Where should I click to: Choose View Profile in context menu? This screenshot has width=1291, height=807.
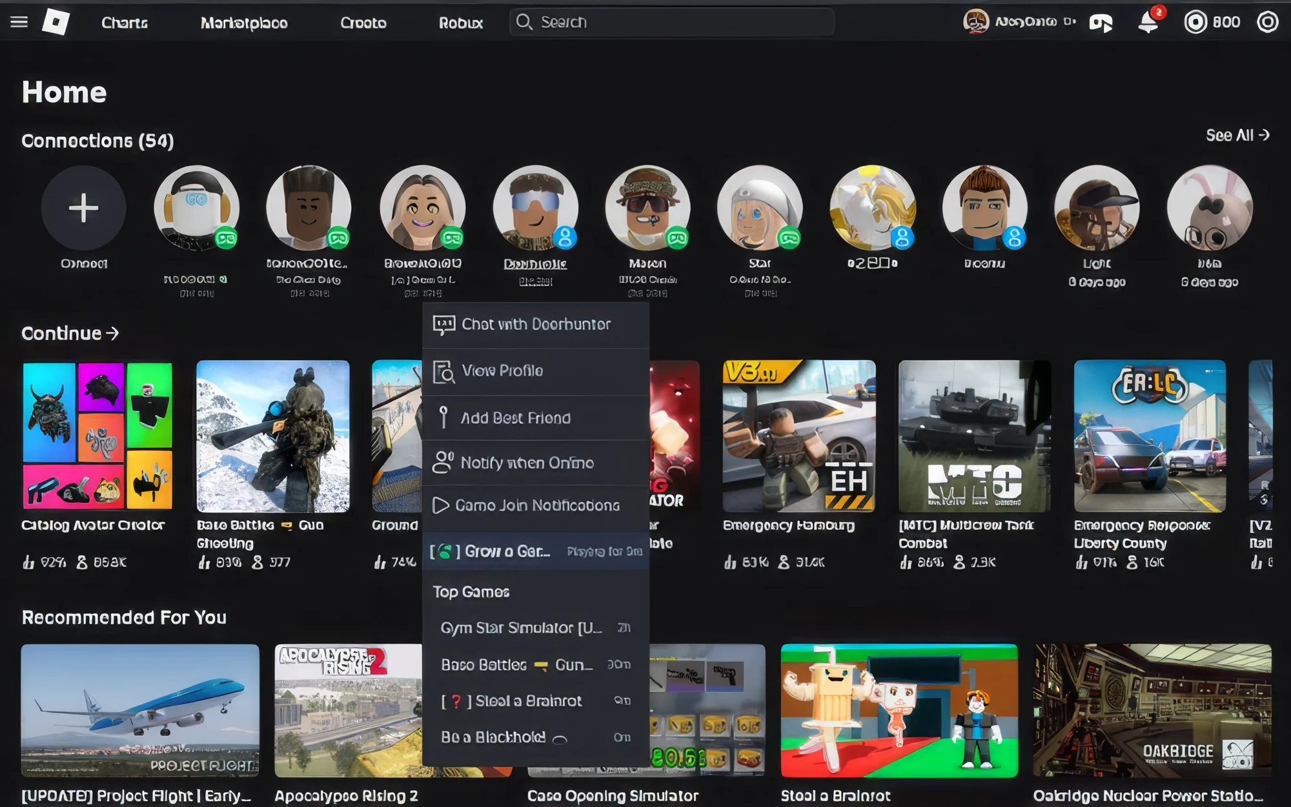536,371
